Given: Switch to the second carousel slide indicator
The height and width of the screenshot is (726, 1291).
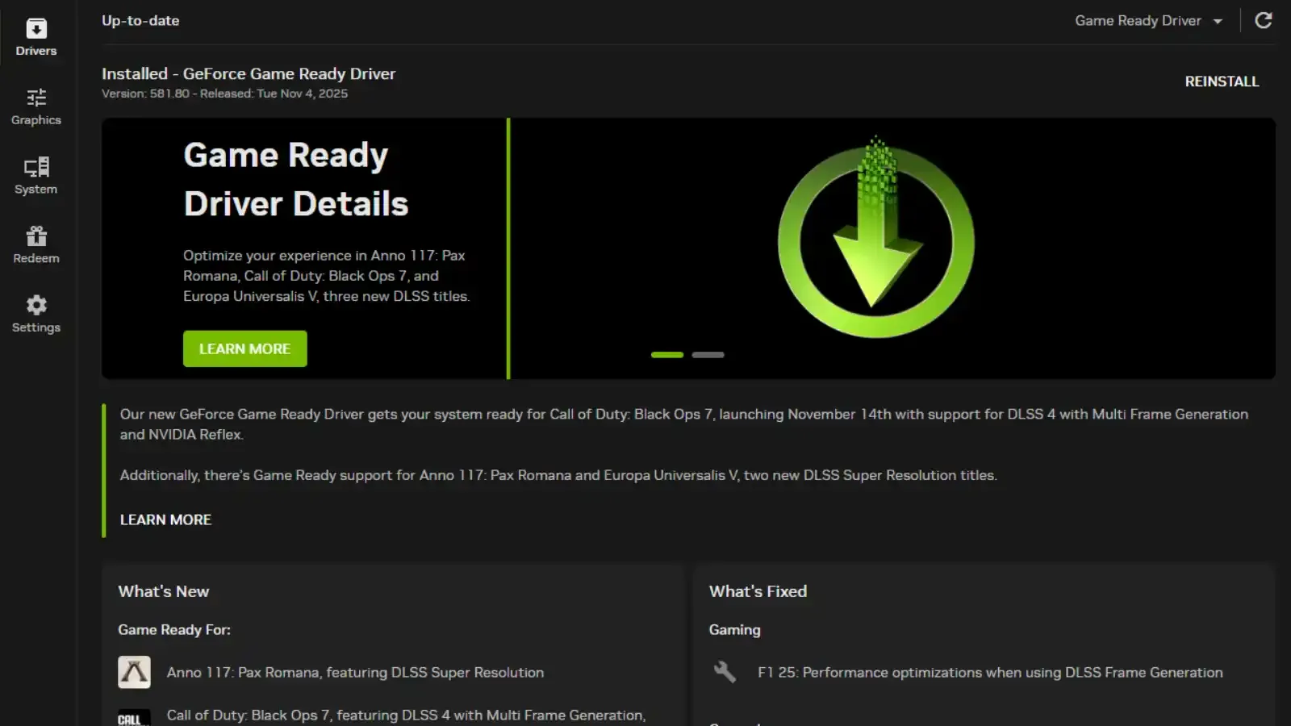Looking at the screenshot, I should (x=708, y=355).
